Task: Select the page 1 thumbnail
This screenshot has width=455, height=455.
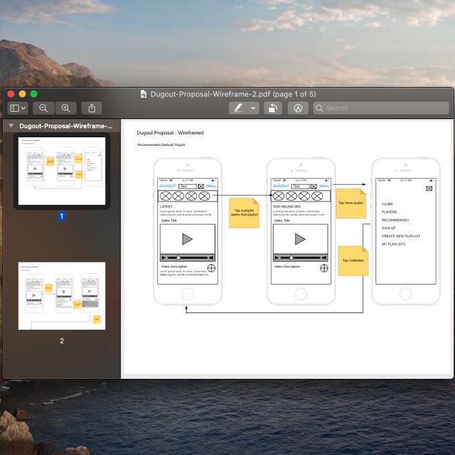Action: click(62, 171)
